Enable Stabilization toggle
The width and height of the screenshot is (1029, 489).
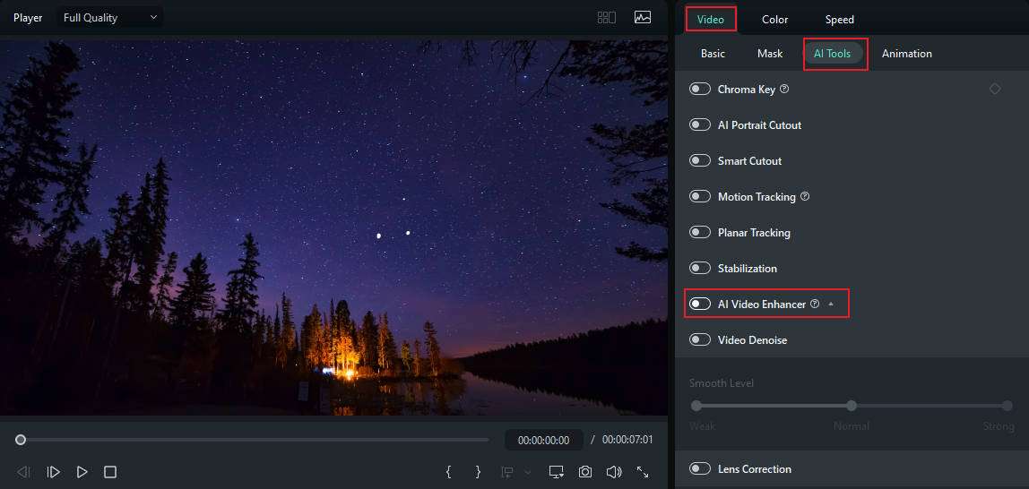700,268
